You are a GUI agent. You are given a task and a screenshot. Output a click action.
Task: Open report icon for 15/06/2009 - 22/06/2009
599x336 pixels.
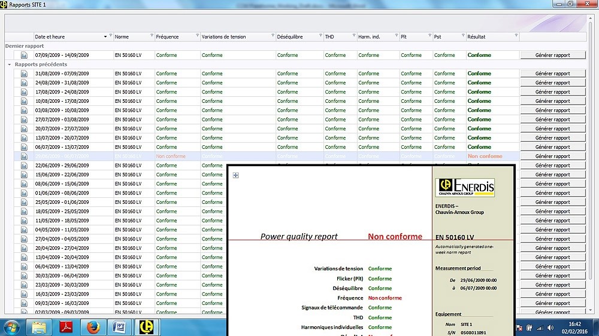click(24, 175)
